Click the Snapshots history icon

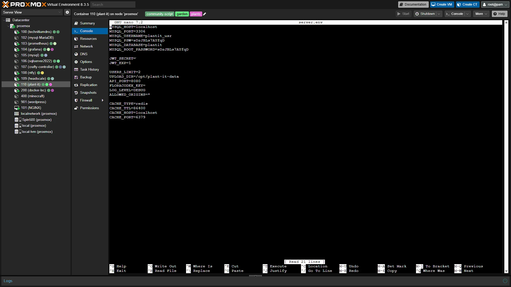[x=76, y=93]
